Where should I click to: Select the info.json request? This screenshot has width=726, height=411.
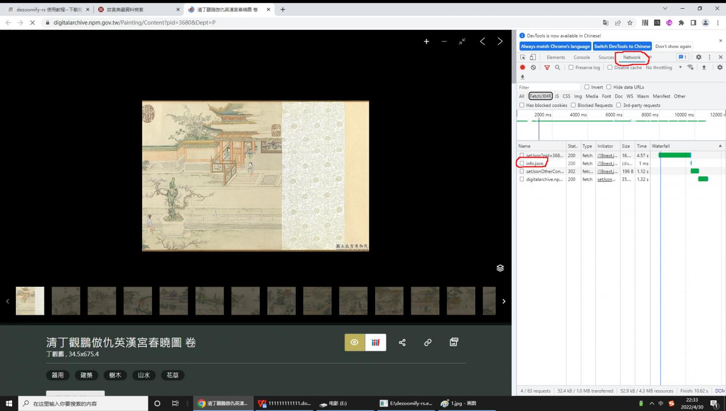pyautogui.click(x=535, y=163)
